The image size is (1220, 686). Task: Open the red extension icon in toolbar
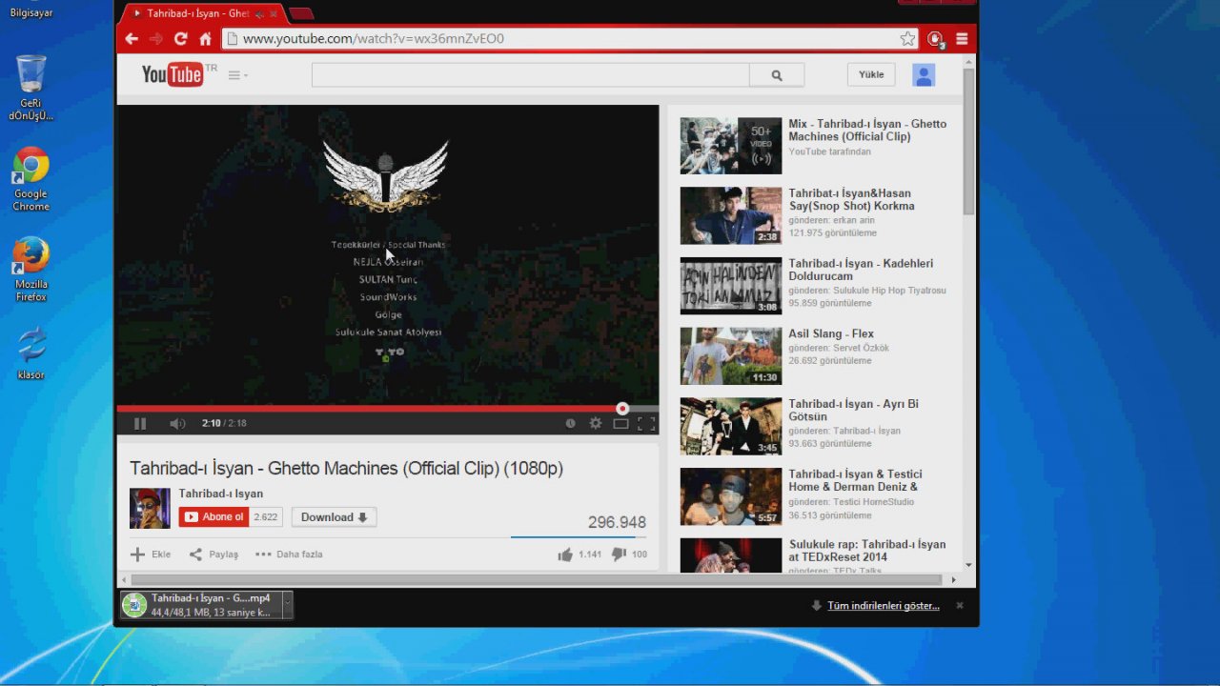[x=935, y=39]
